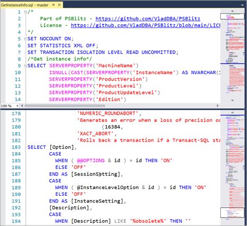Click 'NUMERIC_ROUNDABORT' on line 178
This screenshot has width=247, height=226.
(x=107, y=114)
